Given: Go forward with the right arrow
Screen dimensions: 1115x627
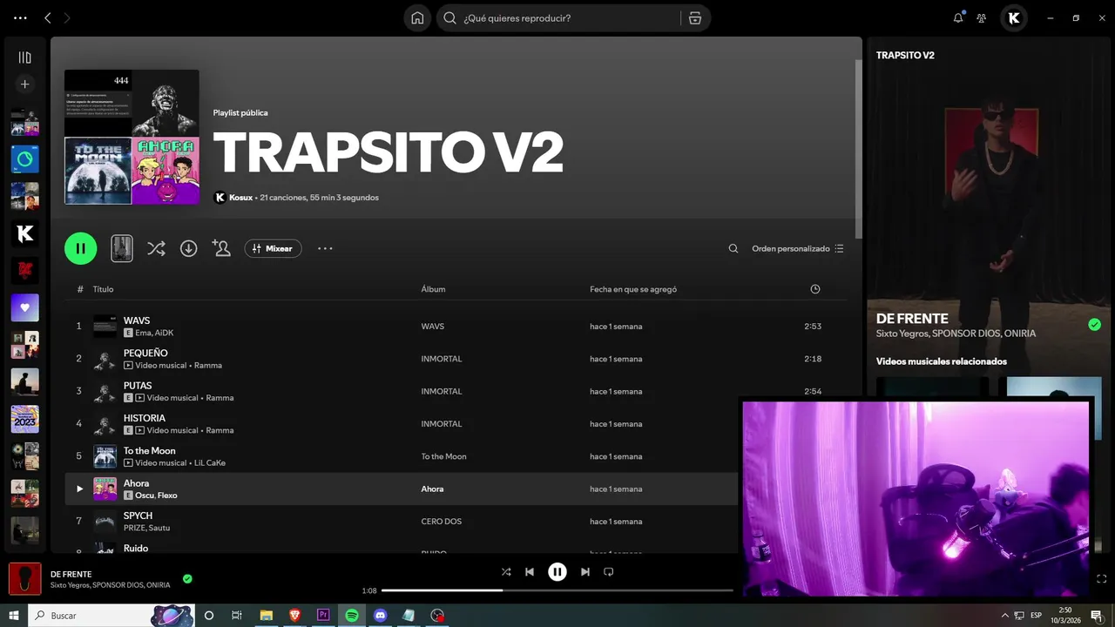Looking at the screenshot, I should [67, 17].
